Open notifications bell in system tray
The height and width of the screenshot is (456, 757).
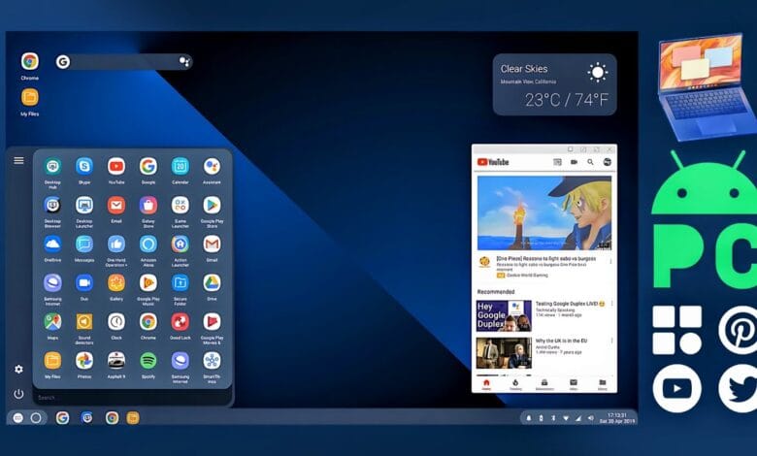[529, 418]
